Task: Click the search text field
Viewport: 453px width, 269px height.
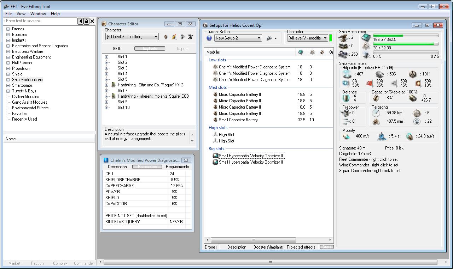Action: pos(40,21)
